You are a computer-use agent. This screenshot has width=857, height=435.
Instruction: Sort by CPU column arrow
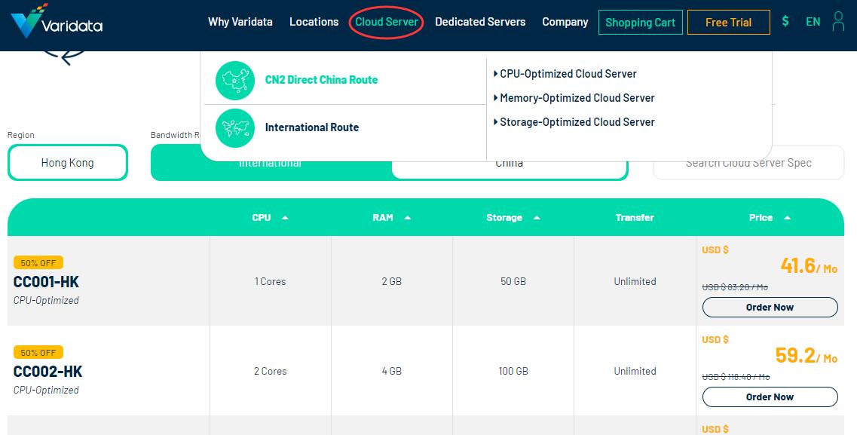(x=285, y=217)
